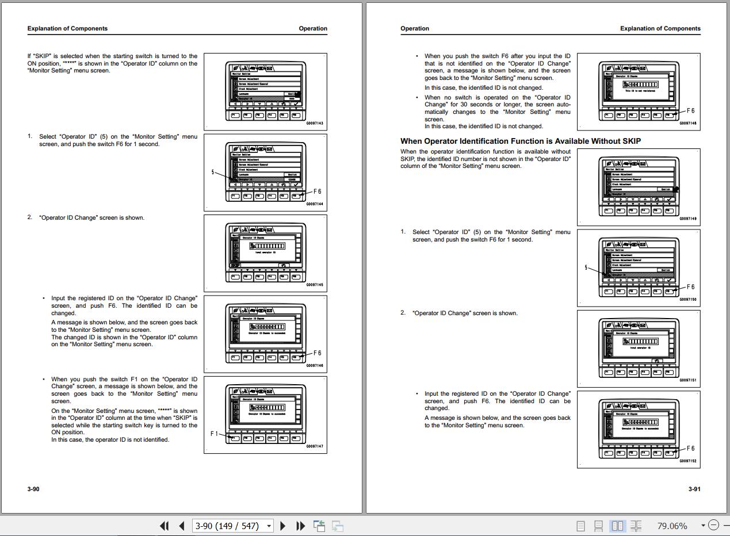Click the monitor figure G0097148
The height and width of the screenshot is (536, 730).
(639, 92)
